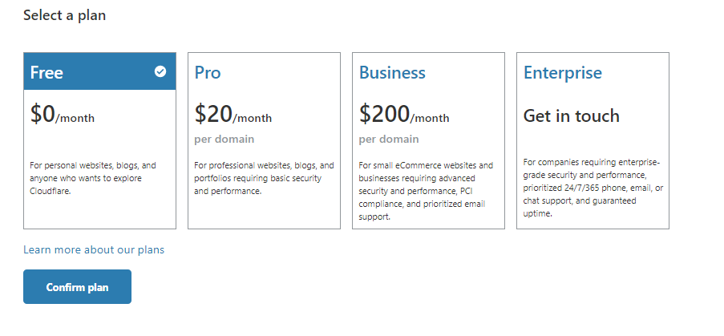Click the $20/month price
Image resolution: width=724 pixels, height=336 pixels.
tap(233, 115)
